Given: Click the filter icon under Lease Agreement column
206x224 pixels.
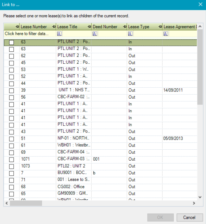Looking at the screenshot, I should tap(166, 34).
